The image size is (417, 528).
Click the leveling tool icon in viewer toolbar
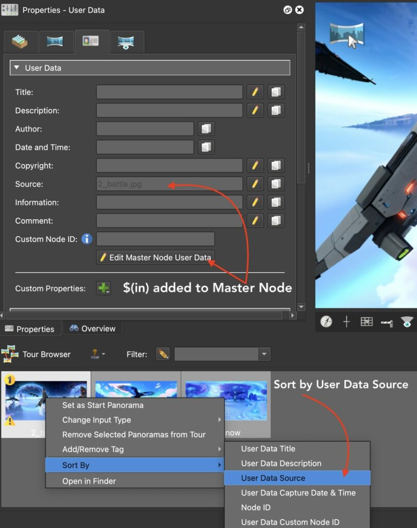(387, 323)
